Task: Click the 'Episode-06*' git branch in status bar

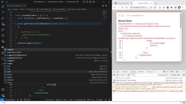Action: pos(10,100)
